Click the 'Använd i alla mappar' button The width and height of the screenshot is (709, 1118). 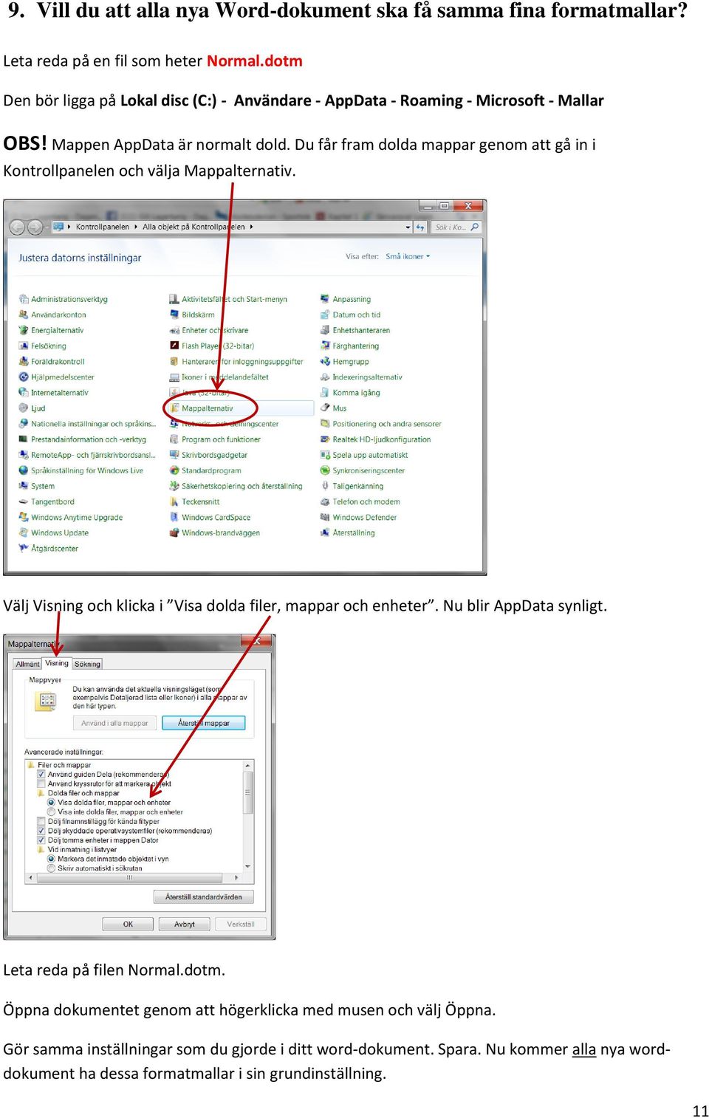pyautogui.click(x=114, y=723)
